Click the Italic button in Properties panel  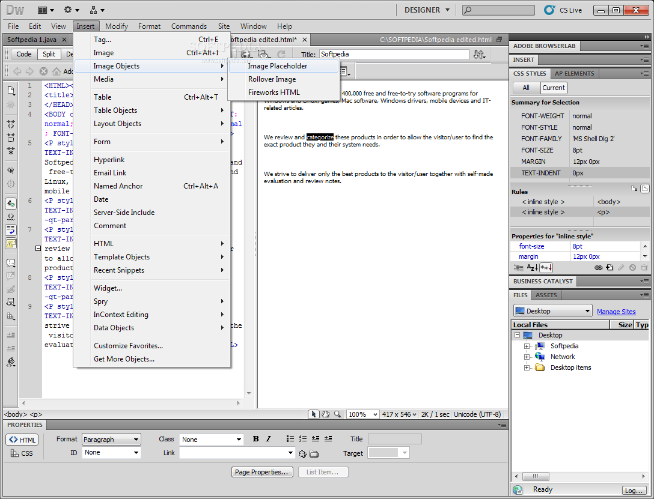268,438
